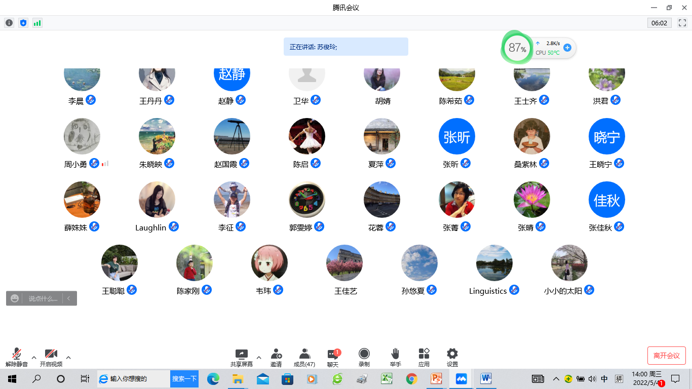The width and height of the screenshot is (692, 389).
Task: Expand the share options arrow beside 共享屏幕
Action: [x=259, y=357]
